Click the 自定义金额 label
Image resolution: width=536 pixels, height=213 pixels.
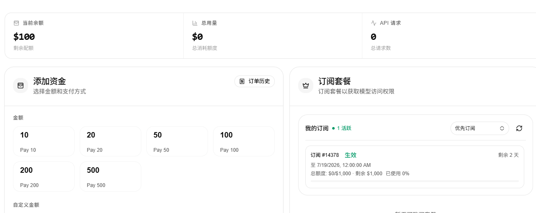click(x=26, y=205)
